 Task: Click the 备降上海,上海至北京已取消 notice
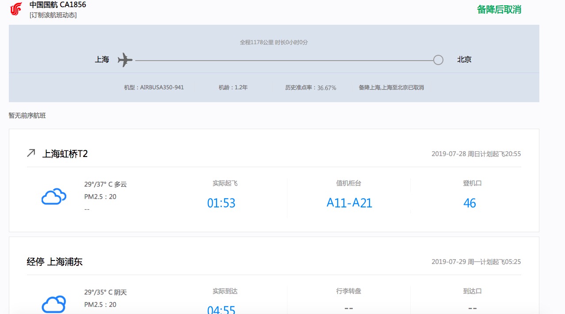coord(391,88)
